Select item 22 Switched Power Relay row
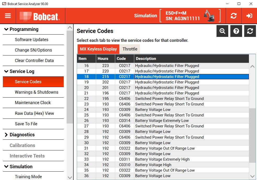The width and height of the screenshot is (257, 180). click(x=163, y=99)
